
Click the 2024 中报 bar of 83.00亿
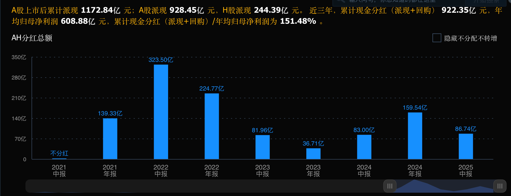coord(364,147)
